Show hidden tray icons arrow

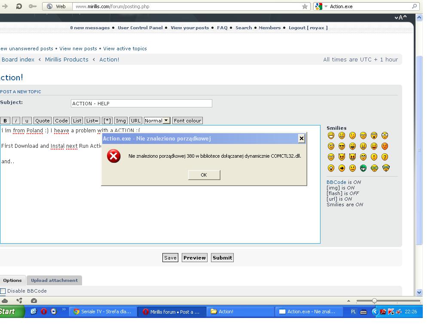click(x=375, y=312)
